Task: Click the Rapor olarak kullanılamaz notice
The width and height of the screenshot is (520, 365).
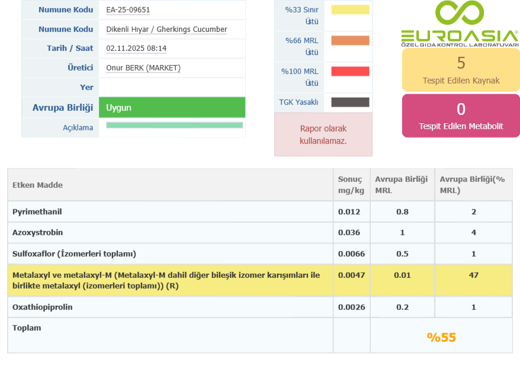Action: point(323,135)
